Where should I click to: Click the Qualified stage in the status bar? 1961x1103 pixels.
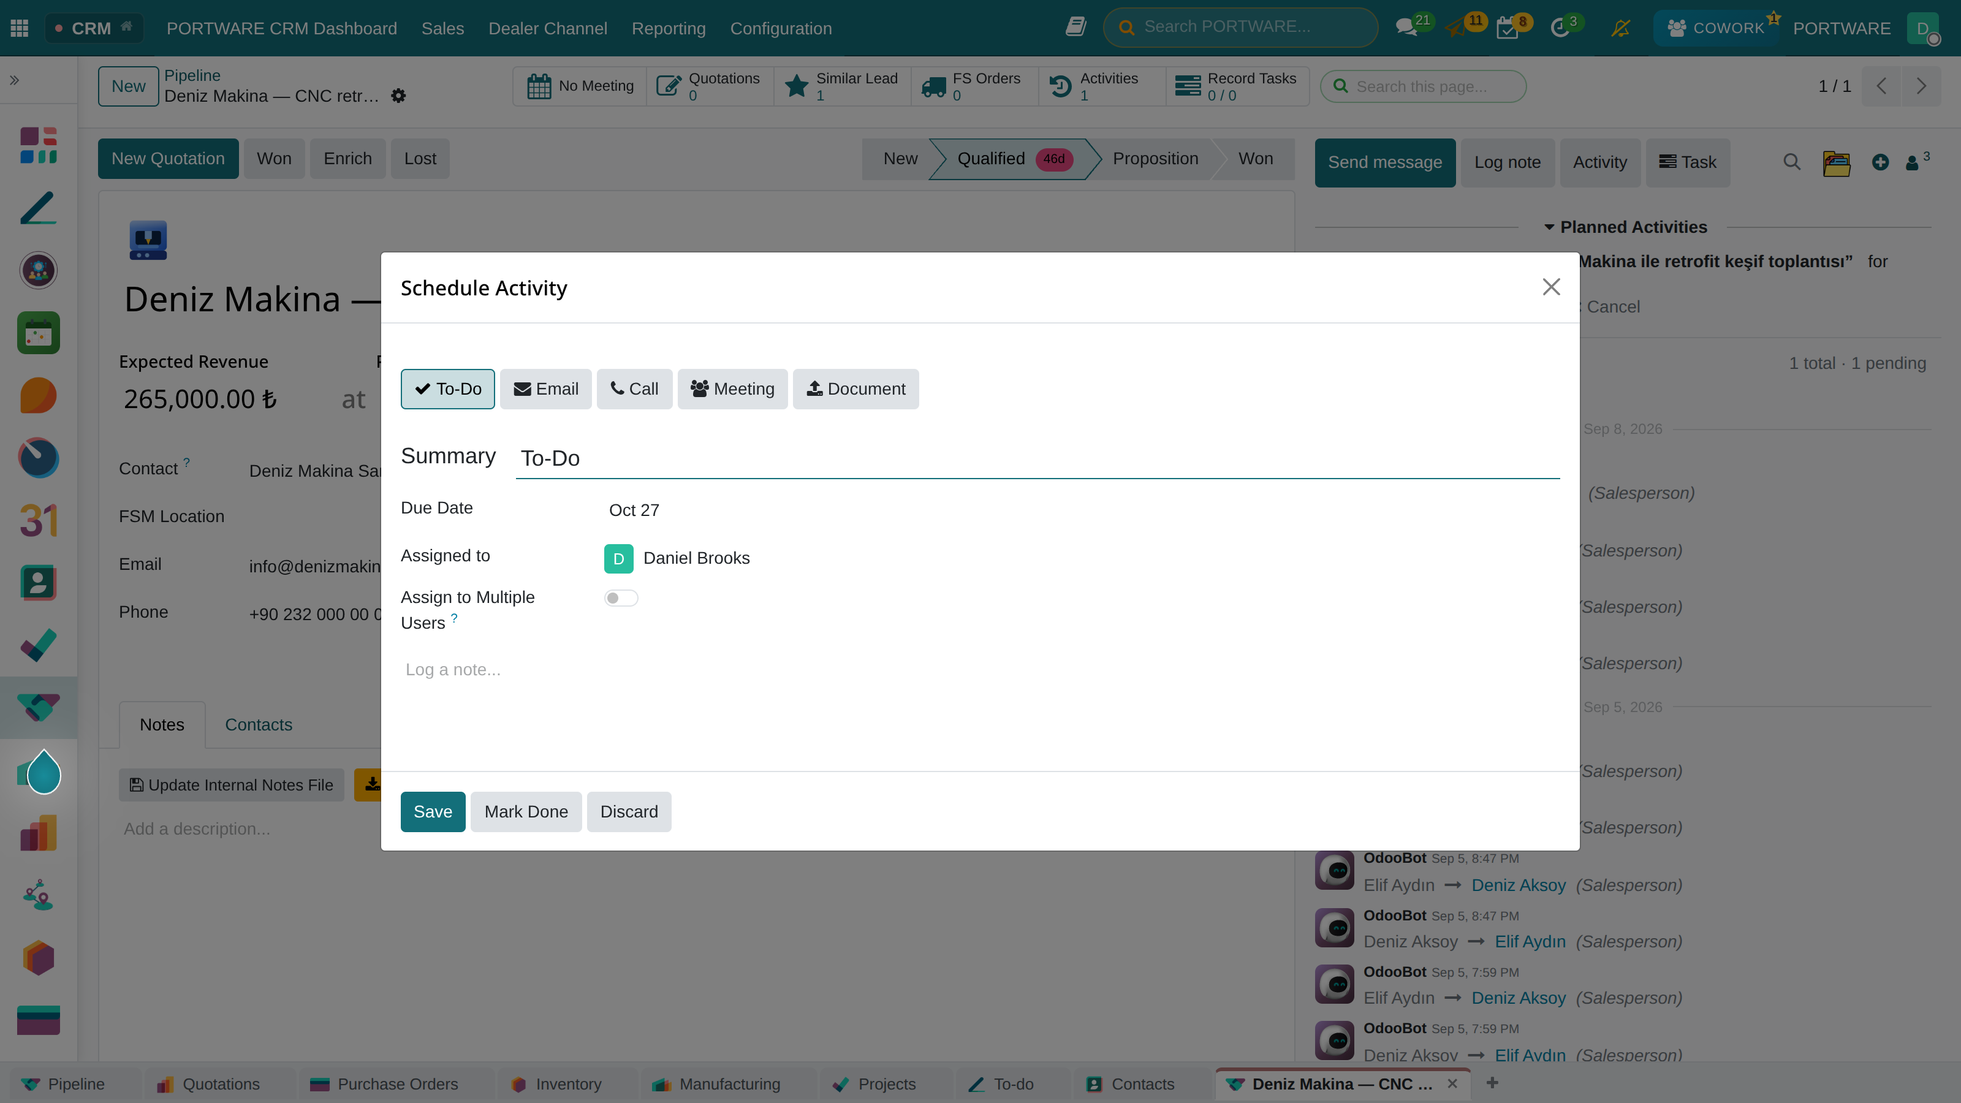[x=1014, y=158]
